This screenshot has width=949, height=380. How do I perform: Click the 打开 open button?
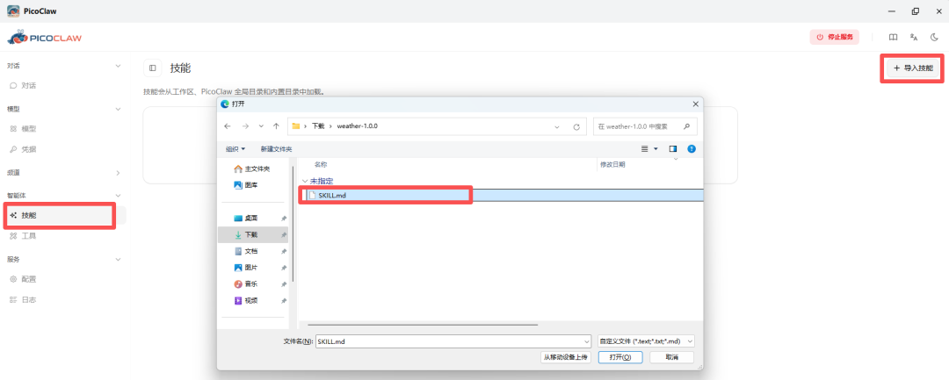coord(619,357)
